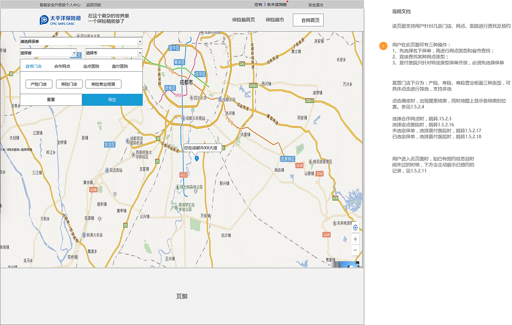Click the 智能安全升级版个人中心 link
The image size is (512, 325).
pos(60,5)
